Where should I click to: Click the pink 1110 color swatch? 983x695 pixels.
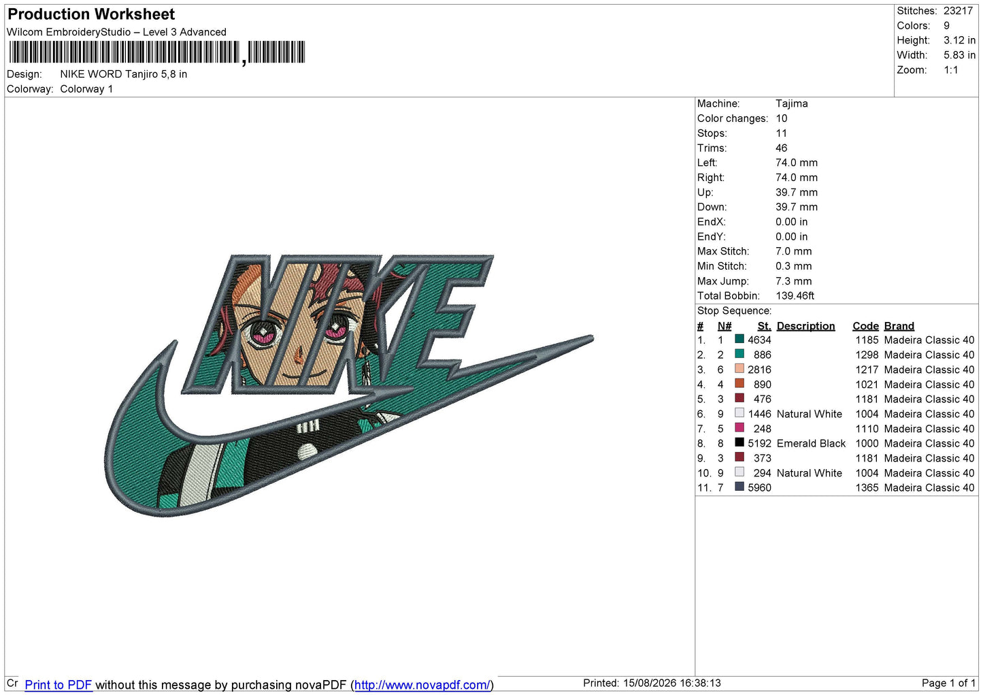point(739,428)
